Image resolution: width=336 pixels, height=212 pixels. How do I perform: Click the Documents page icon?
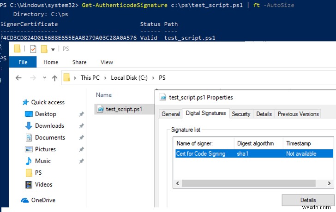[29, 137]
